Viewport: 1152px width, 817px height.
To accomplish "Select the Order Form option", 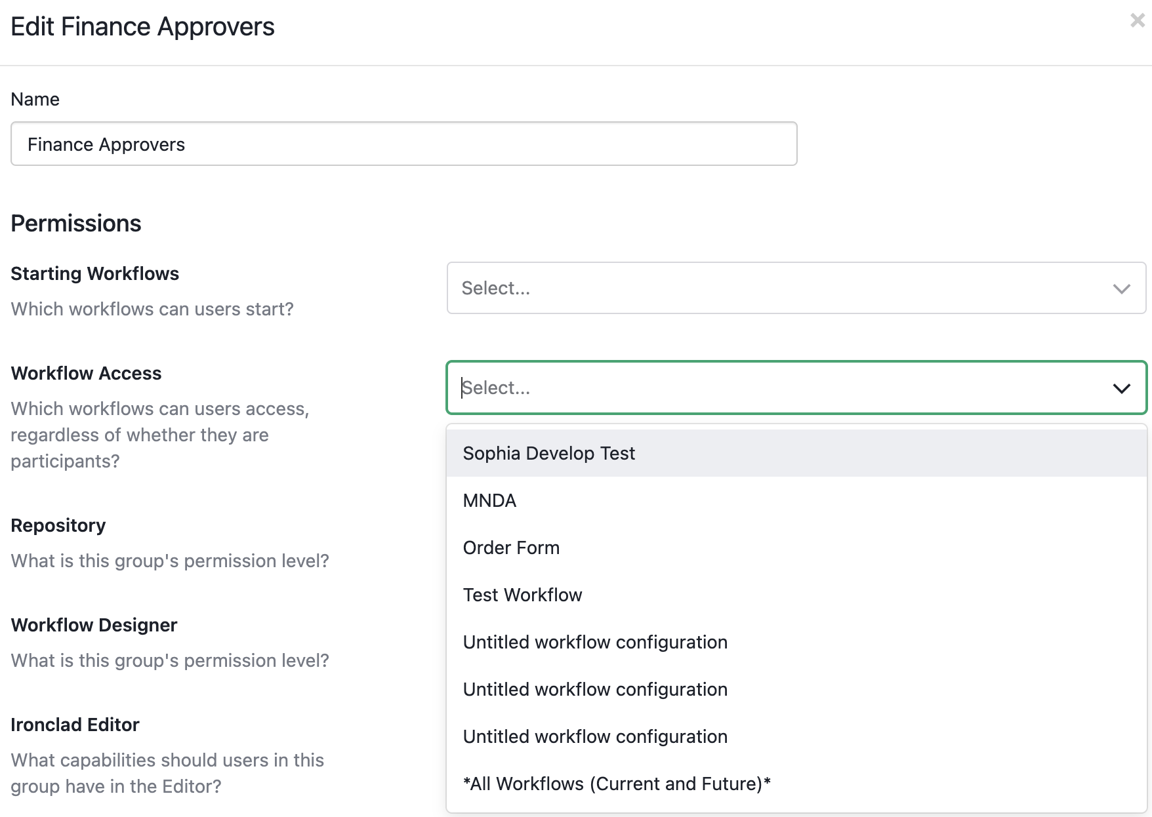I will 796,548.
